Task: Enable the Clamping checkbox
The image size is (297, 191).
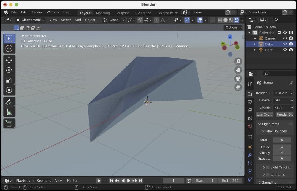Action: coord(268,175)
